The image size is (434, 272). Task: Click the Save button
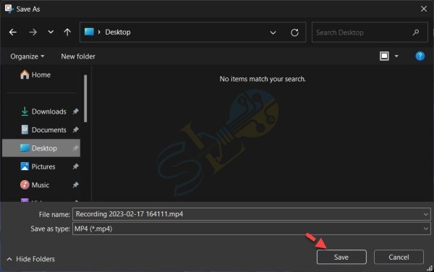click(x=341, y=257)
